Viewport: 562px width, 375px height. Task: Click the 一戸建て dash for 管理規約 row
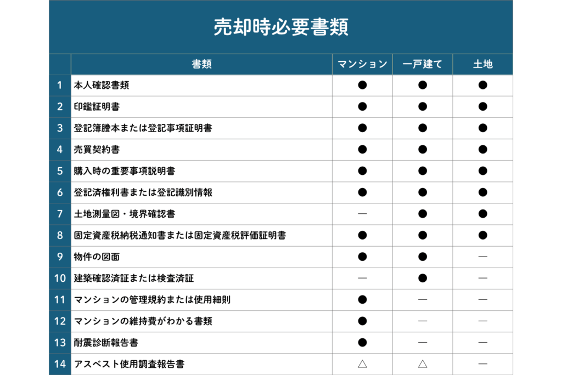point(423,300)
